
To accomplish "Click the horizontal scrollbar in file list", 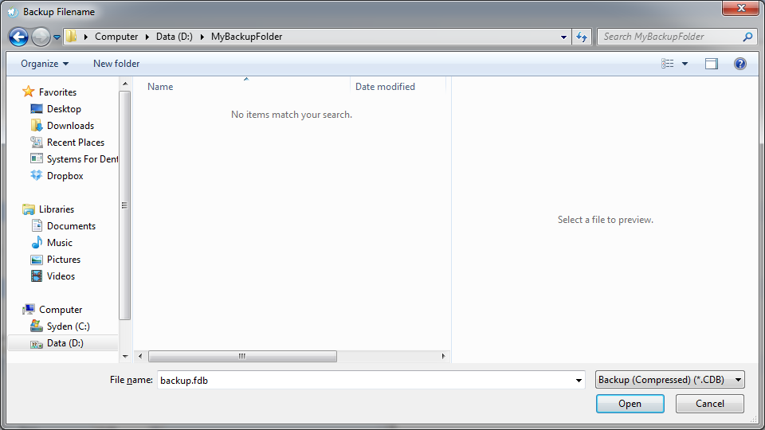I will click(242, 356).
